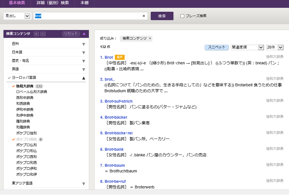Select ポケプロ独和 in the list

(x=26, y=133)
